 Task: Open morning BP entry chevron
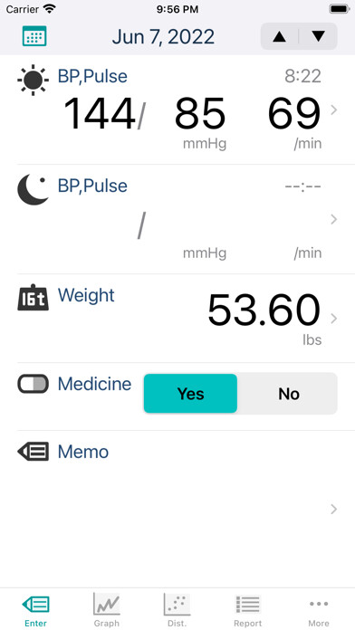tap(333, 110)
